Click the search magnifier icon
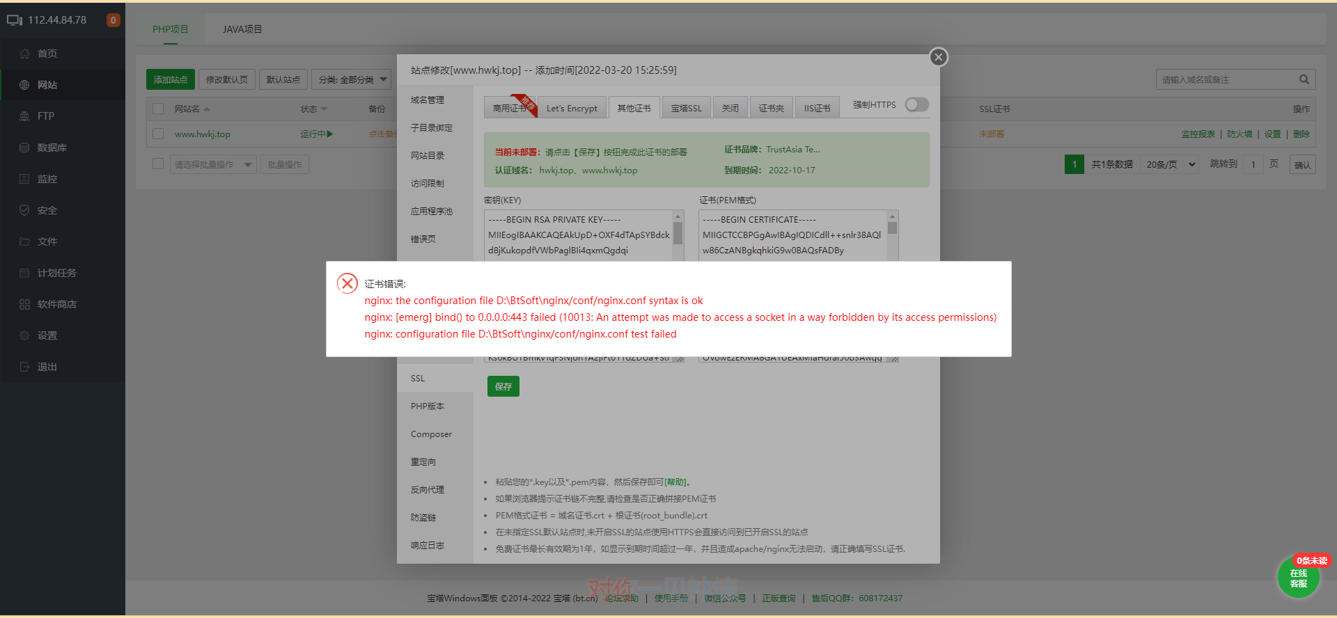Screen dimensions: 1337x618 pyautogui.click(x=1304, y=79)
